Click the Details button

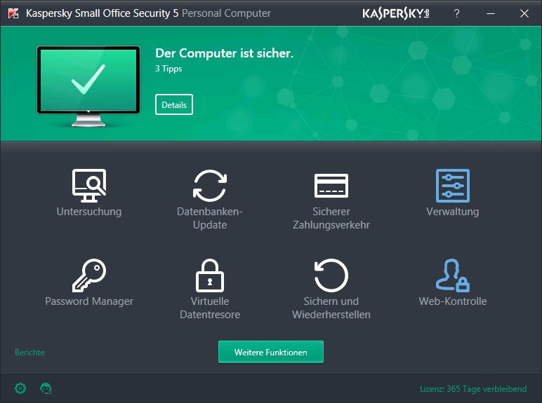pyautogui.click(x=174, y=105)
